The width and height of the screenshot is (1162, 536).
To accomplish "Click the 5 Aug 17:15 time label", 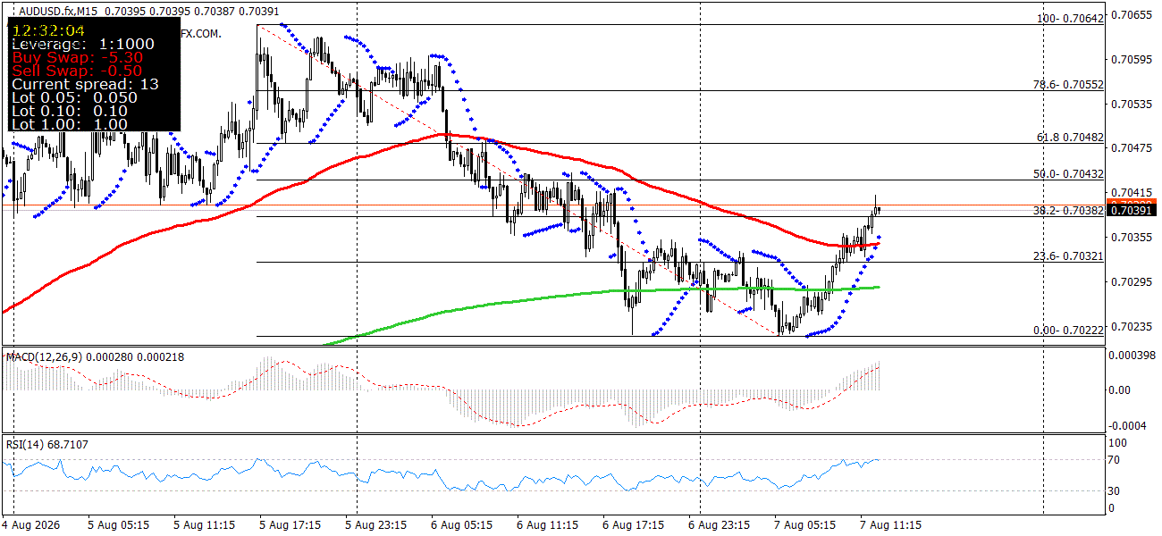I will pyautogui.click(x=291, y=525).
